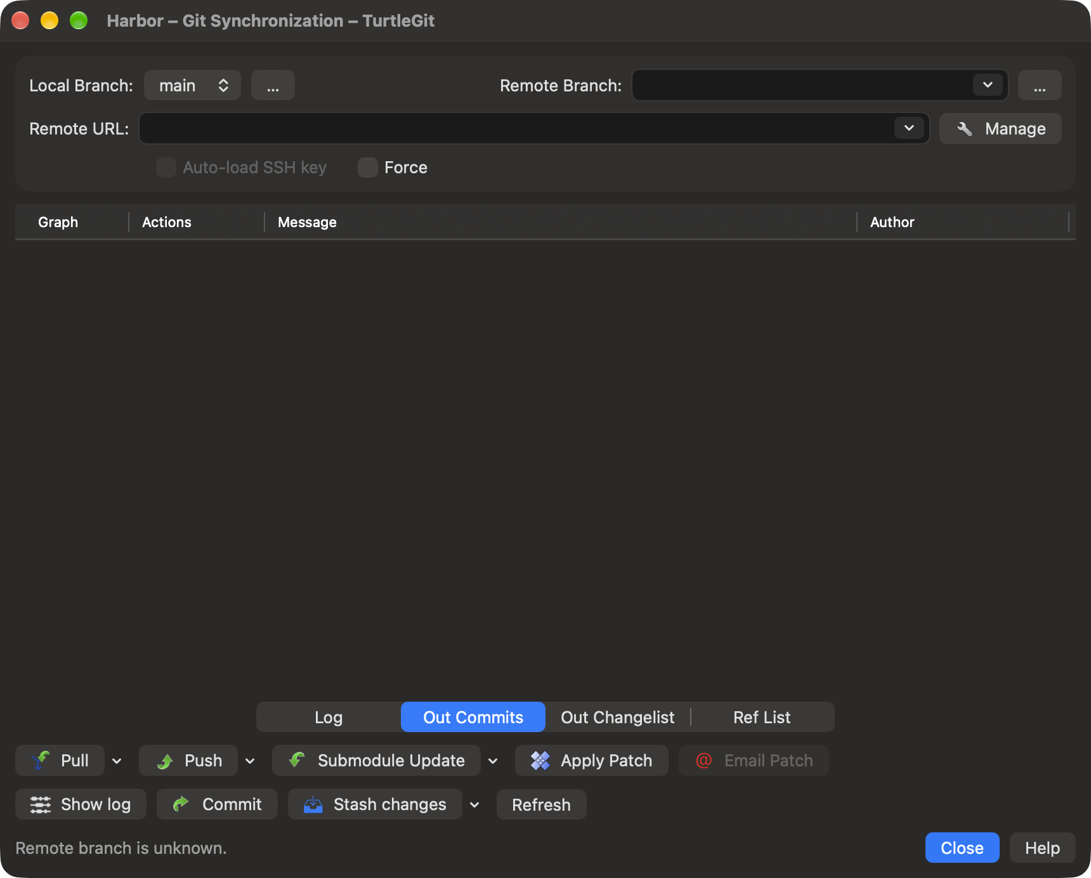The width and height of the screenshot is (1091, 878).
Task: Click the Commit arrow icon
Action: pos(181,804)
